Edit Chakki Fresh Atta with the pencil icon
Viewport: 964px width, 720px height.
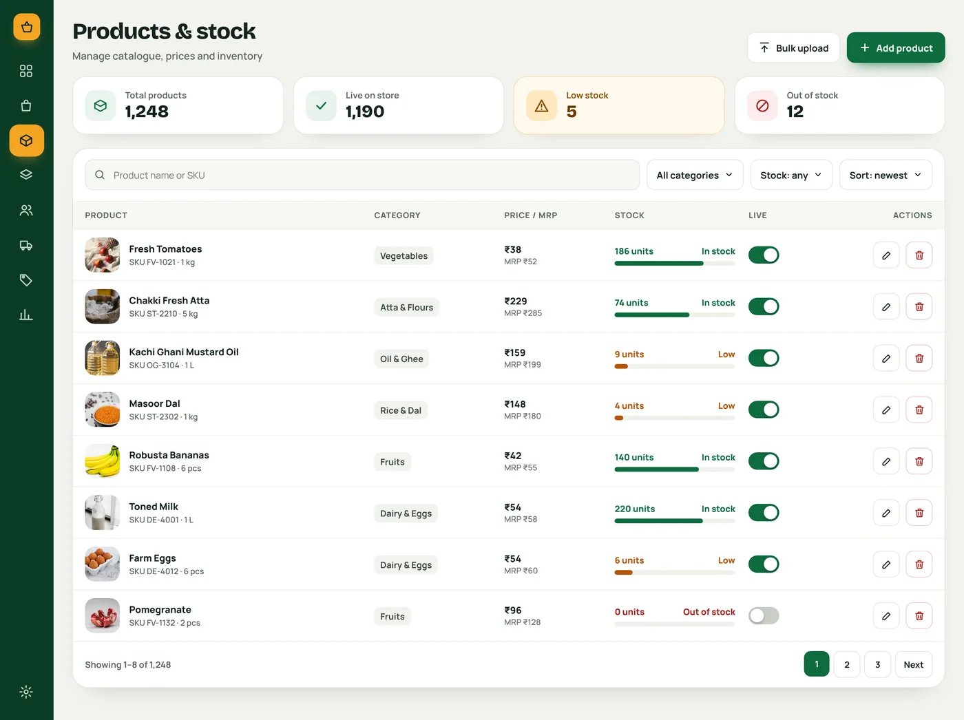pyautogui.click(x=886, y=307)
